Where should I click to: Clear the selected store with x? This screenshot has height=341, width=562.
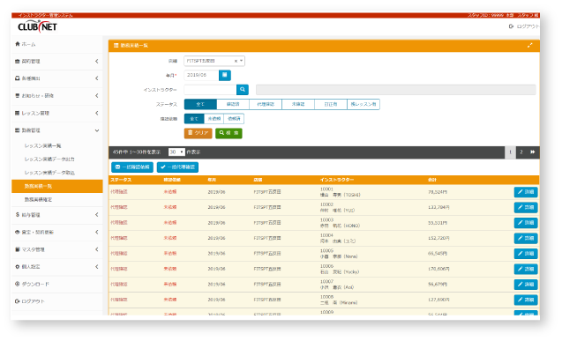pos(236,61)
